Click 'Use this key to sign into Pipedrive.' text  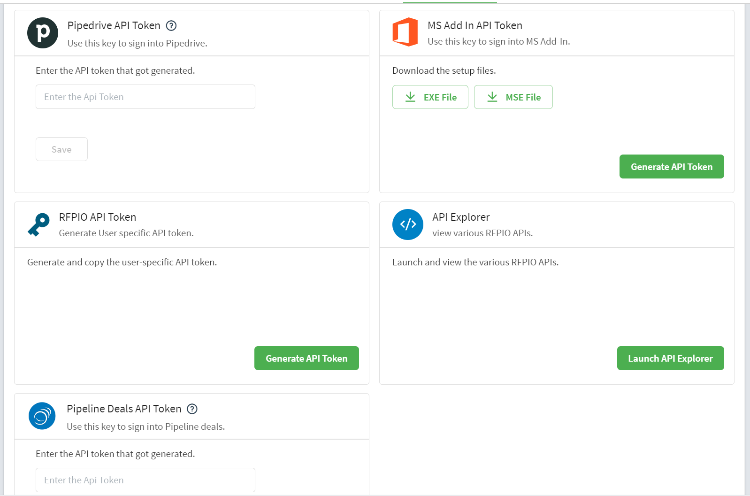(138, 43)
